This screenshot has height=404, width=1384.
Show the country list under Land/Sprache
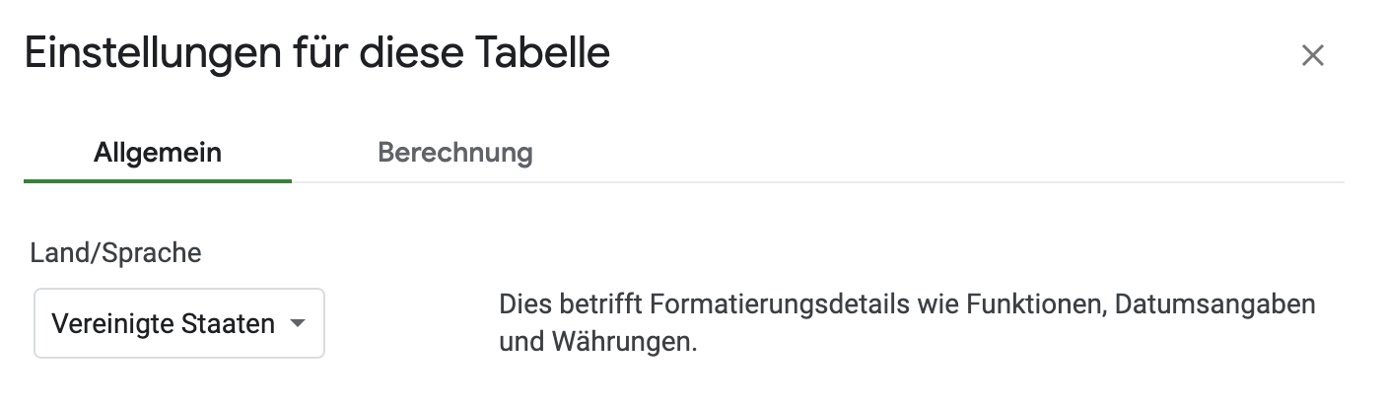[x=179, y=323]
